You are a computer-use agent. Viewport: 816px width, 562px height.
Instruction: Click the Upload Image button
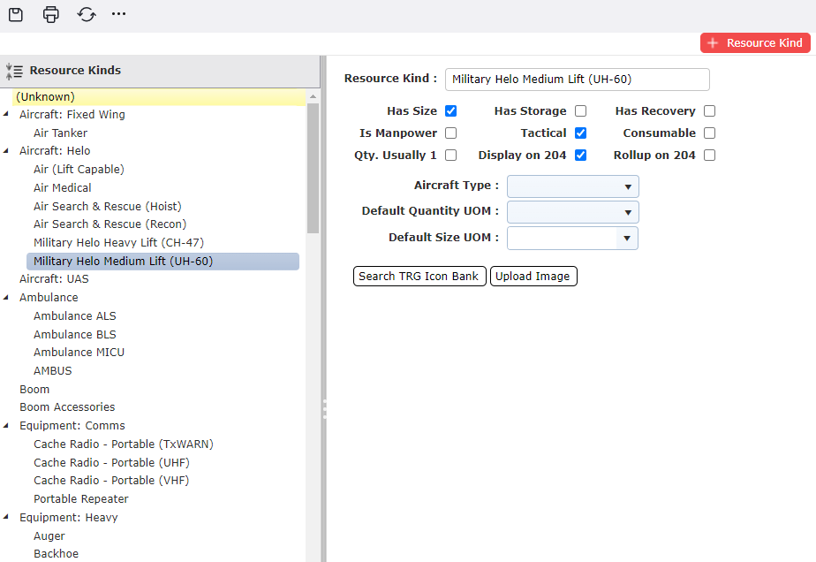[533, 276]
